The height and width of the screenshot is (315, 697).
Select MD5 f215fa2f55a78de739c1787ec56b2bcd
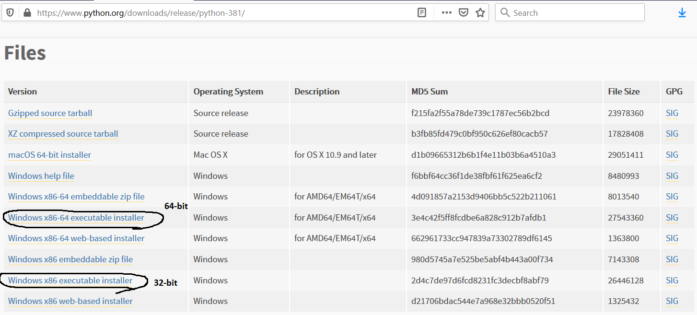(x=480, y=113)
